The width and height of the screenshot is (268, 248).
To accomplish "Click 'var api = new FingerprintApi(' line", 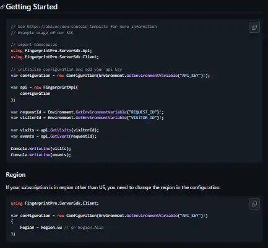I will [x=45, y=87].
